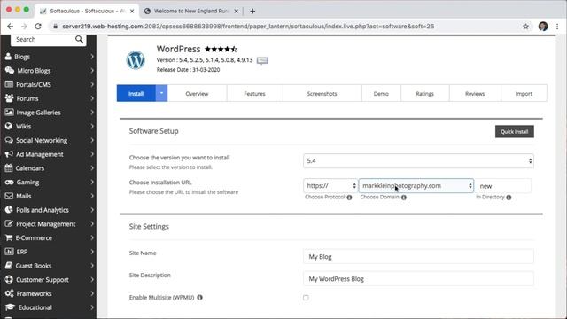The height and width of the screenshot is (319, 567).
Task: Click the Customer Support lifebuoy icon
Action: point(9,279)
